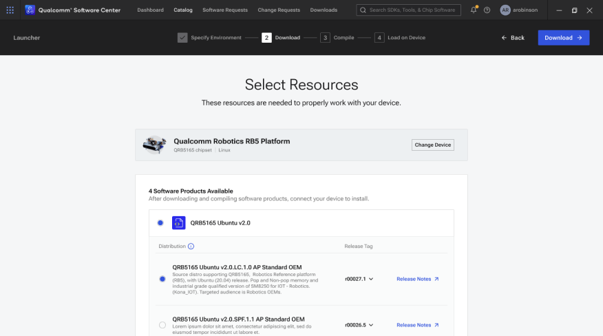603x336 pixels.
Task: Open the Software Requests menu item
Action: coord(225,10)
